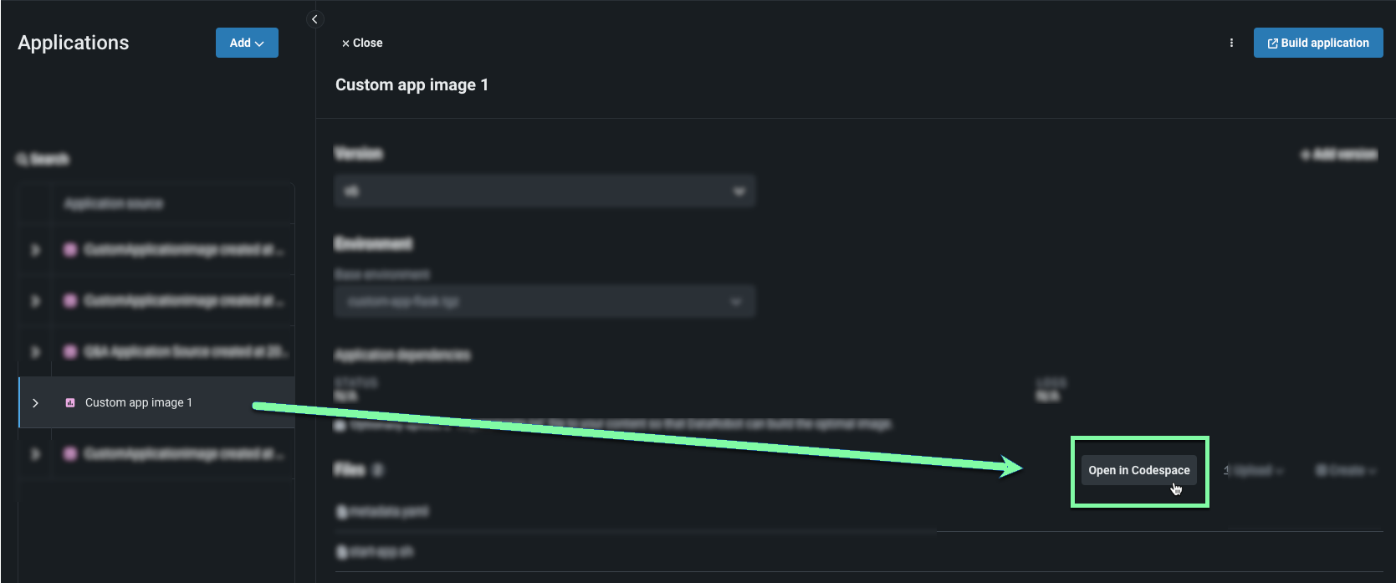The width and height of the screenshot is (1396, 583).
Task: Expand the Custom app image 1 row
Action: 35,402
